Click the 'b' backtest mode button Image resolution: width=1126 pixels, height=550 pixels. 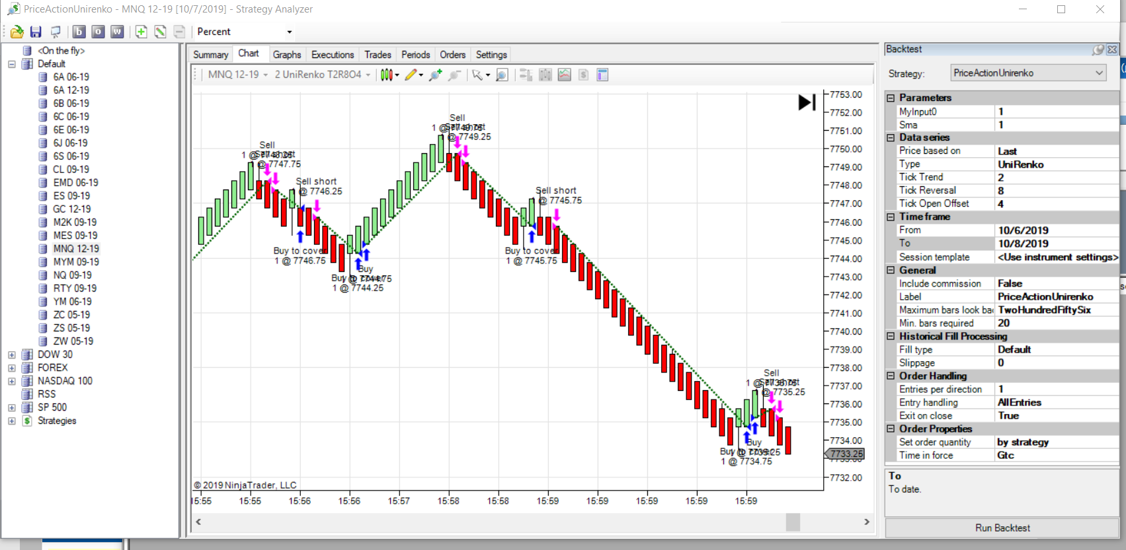pos(79,32)
